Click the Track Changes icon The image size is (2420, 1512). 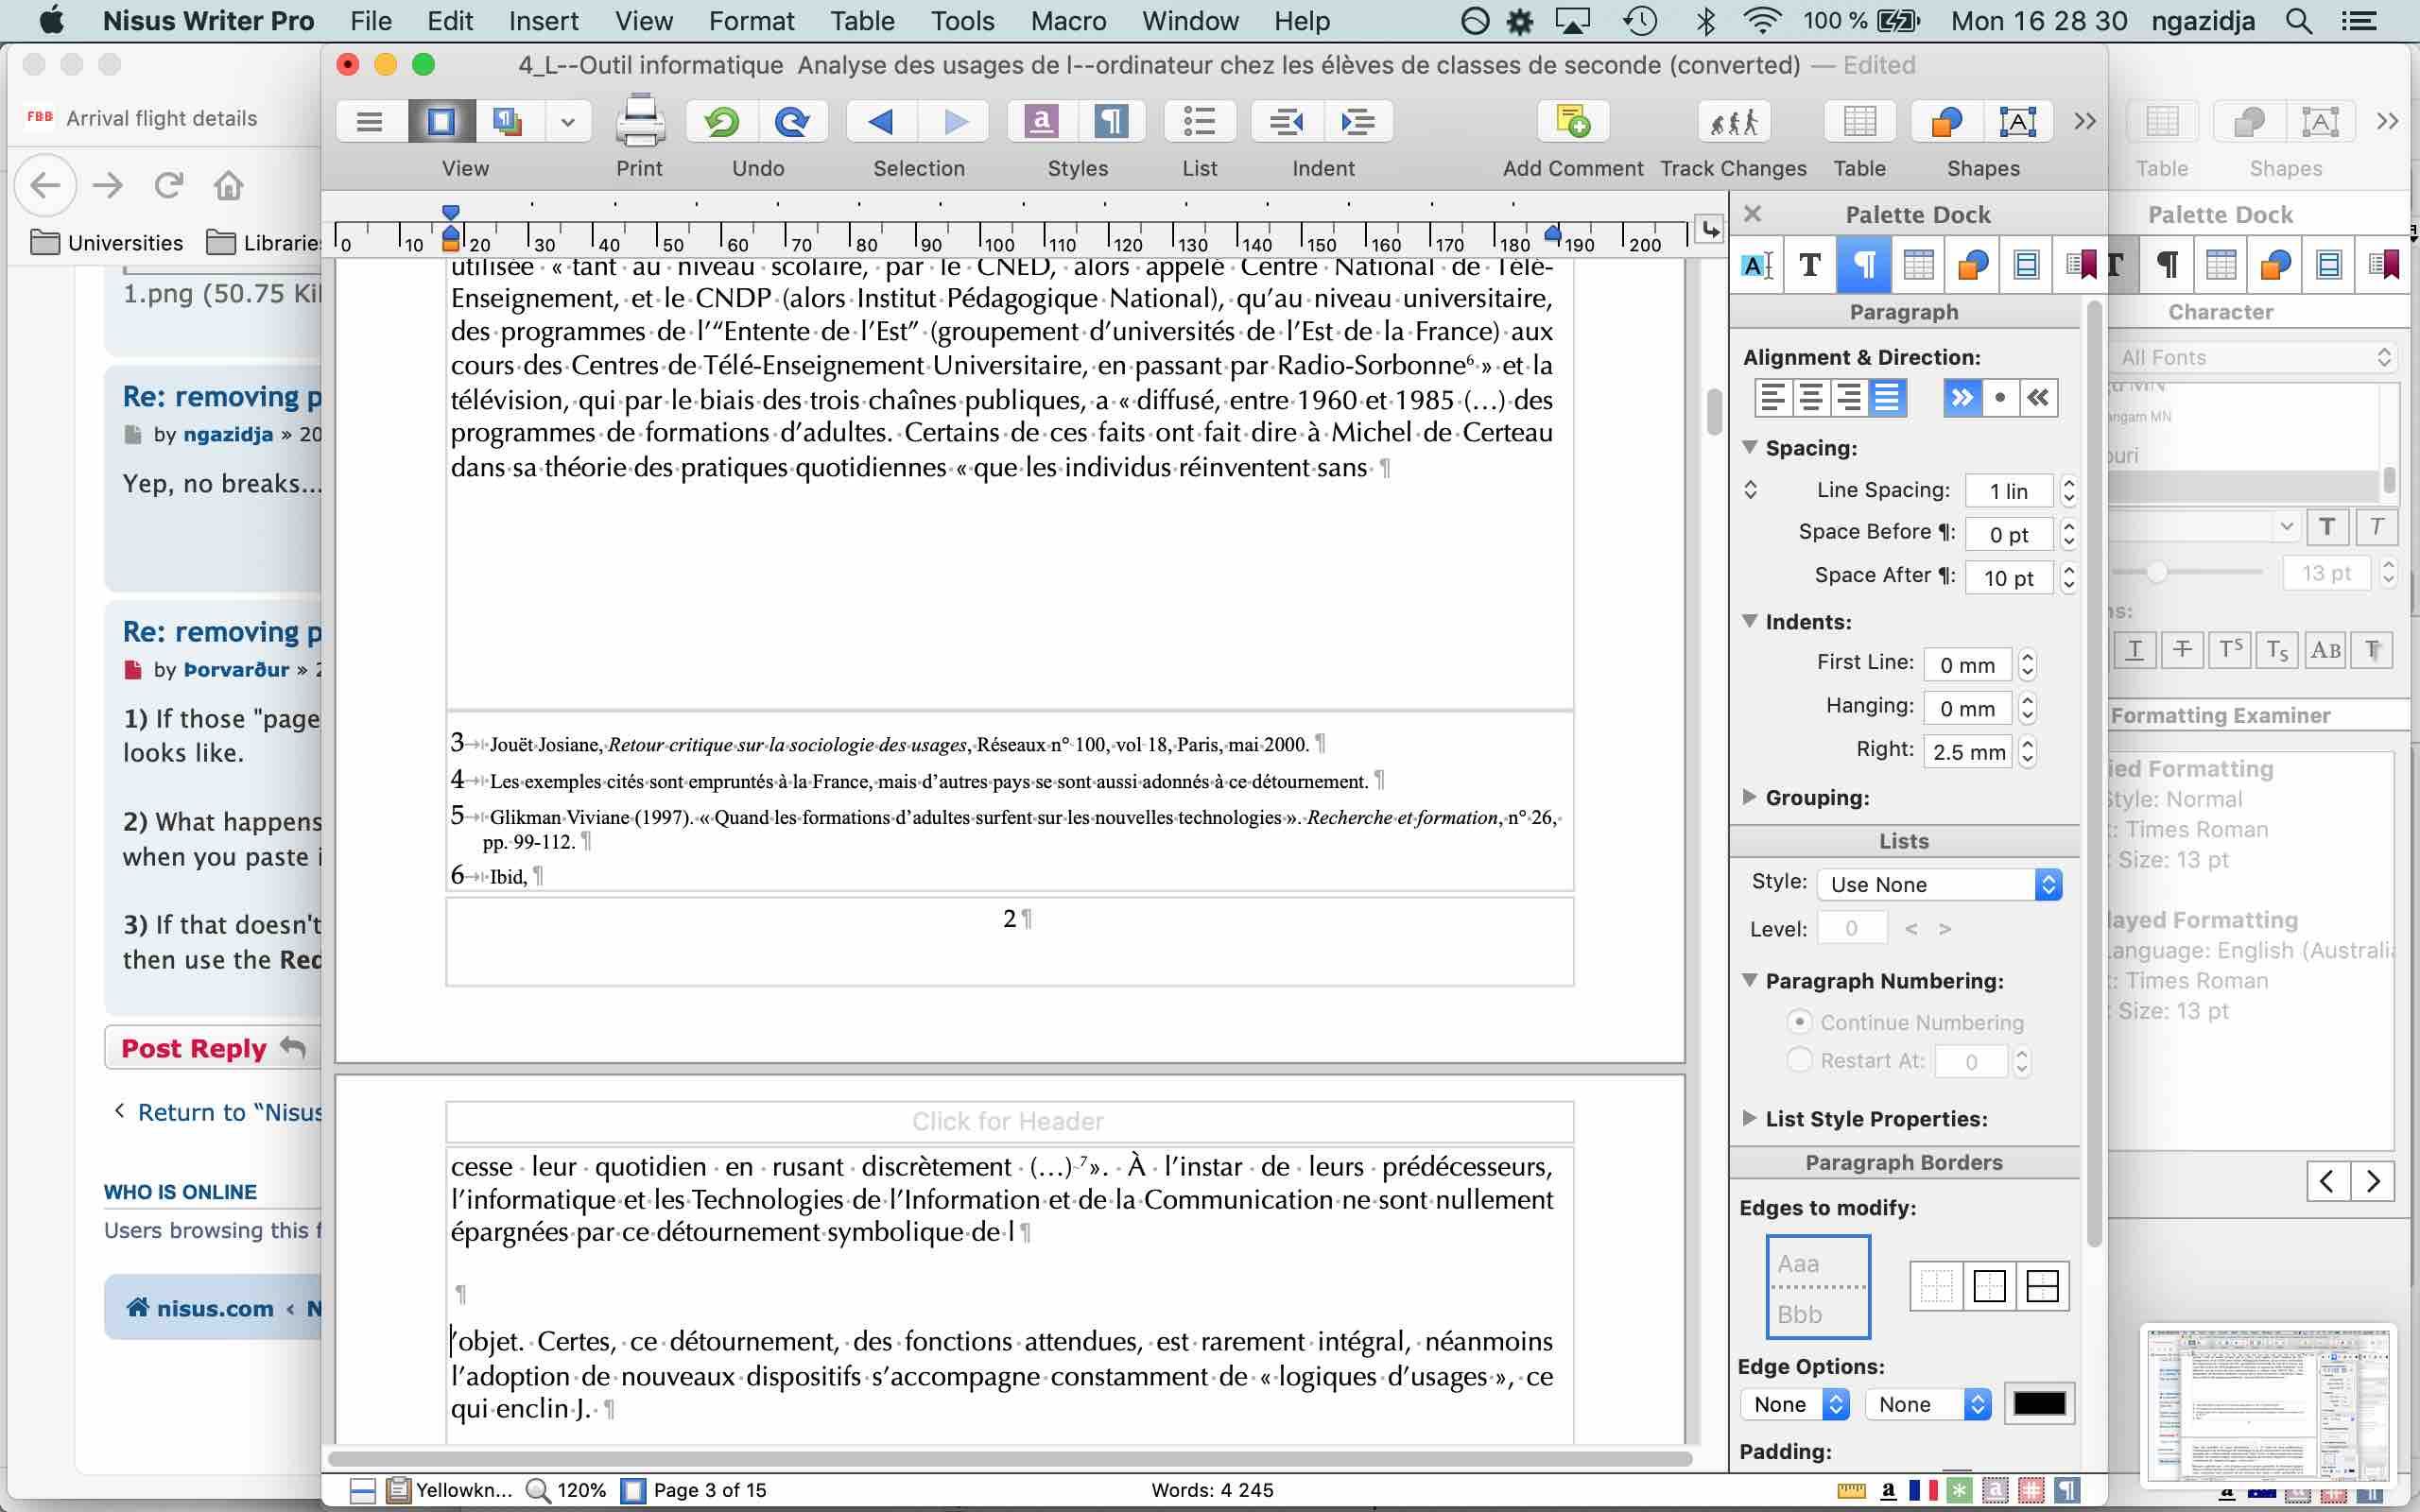coord(1733,121)
